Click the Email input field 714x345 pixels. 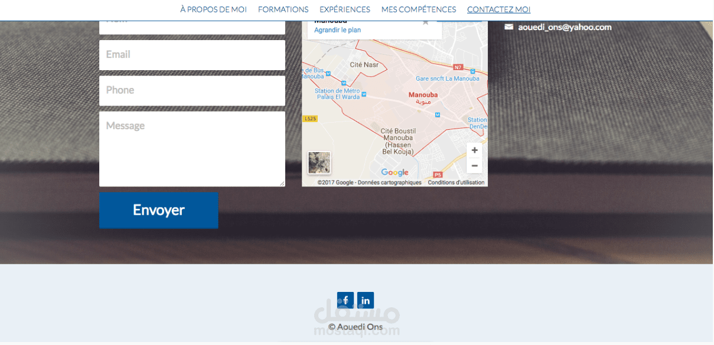tap(192, 55)
